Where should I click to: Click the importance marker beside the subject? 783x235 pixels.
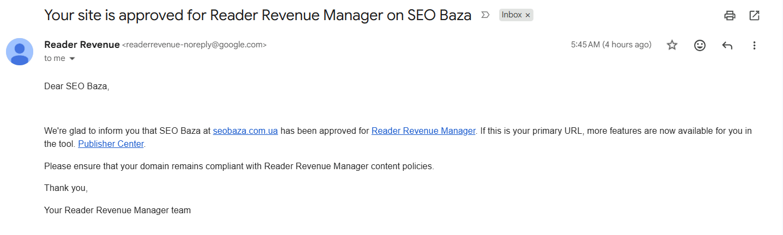pos(485,15)
